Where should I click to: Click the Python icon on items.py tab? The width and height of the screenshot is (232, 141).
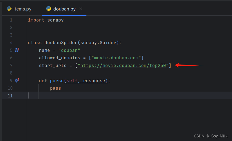pos(9,9)
